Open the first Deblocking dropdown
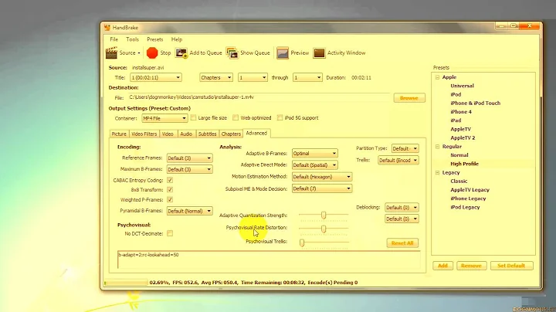Screen dimensions: 556x312 [x=402, y=208]
